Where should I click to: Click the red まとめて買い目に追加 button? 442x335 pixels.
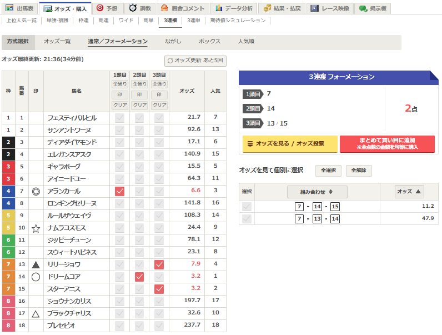[387, 144]
